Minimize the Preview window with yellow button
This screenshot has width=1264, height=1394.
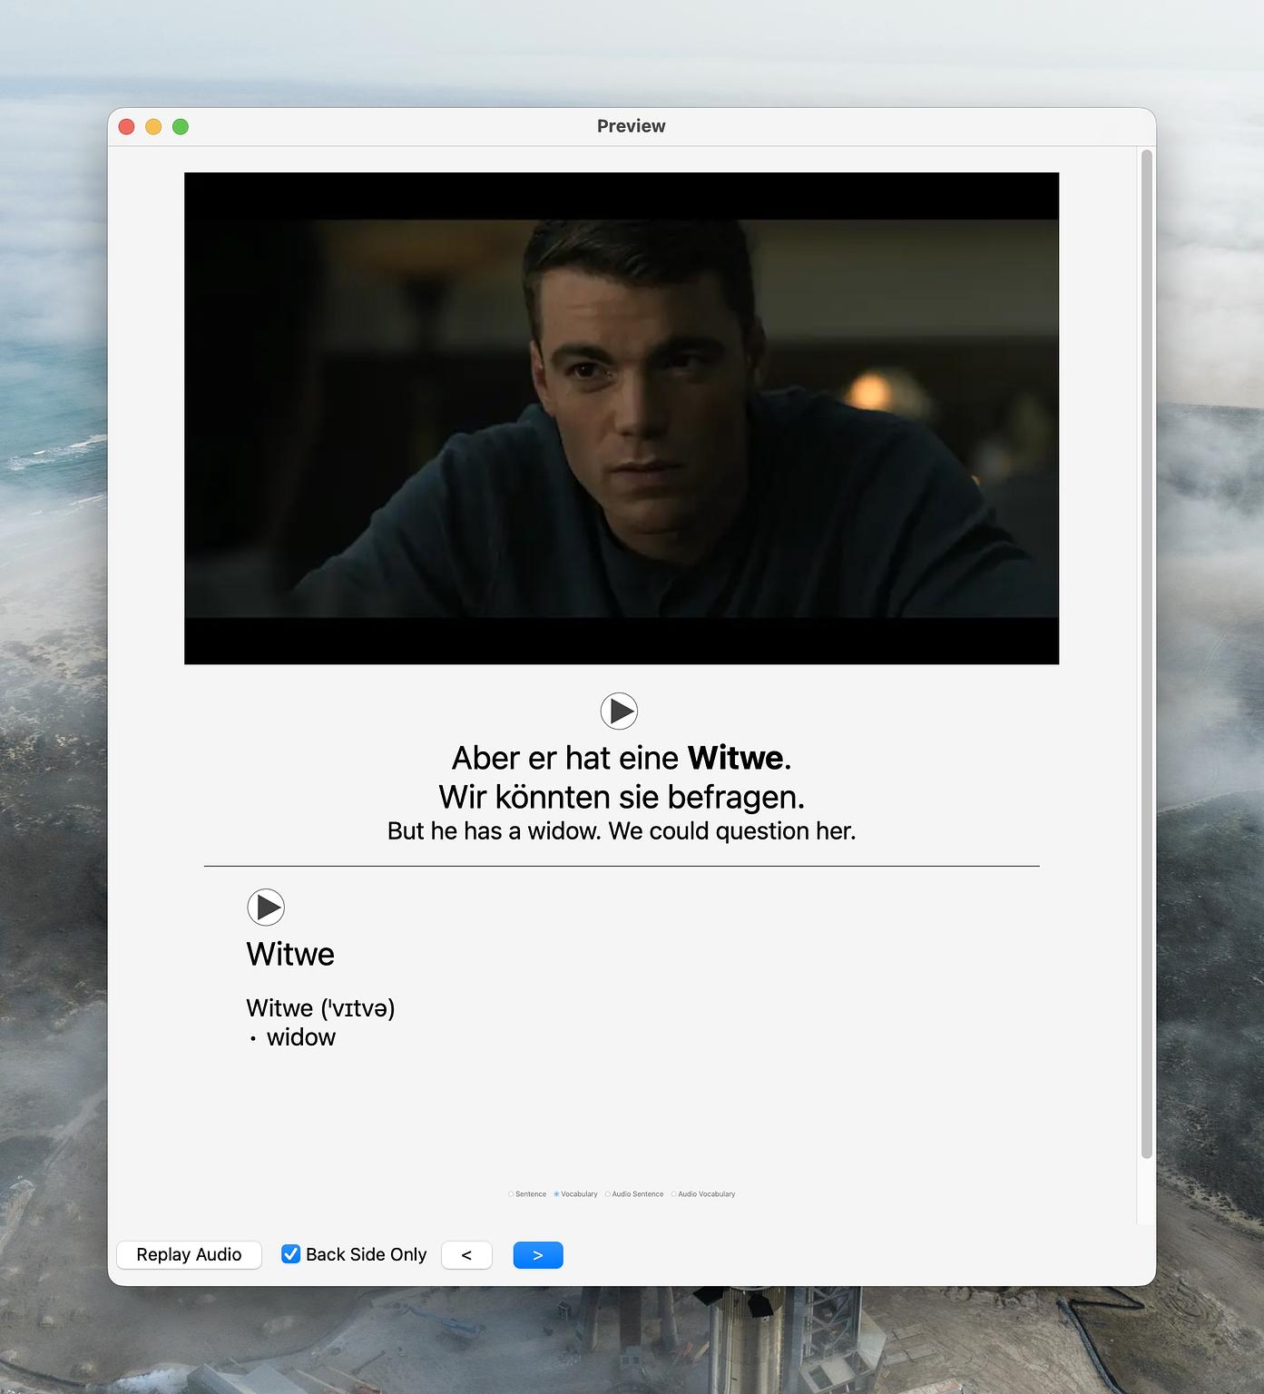pos(153,127)
